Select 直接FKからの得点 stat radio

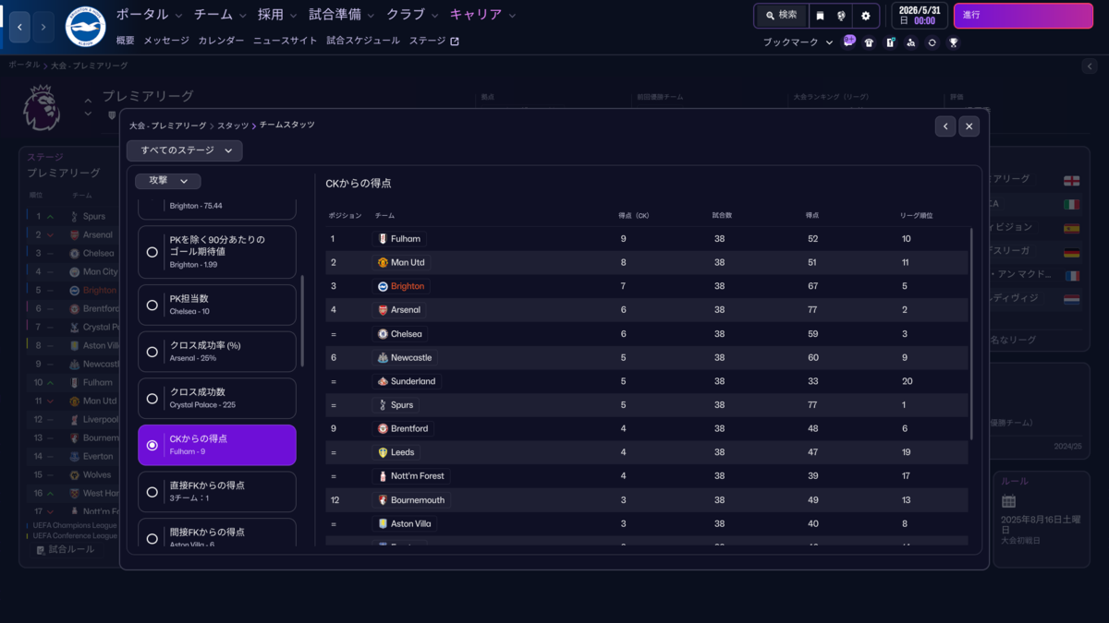[152, 492]
